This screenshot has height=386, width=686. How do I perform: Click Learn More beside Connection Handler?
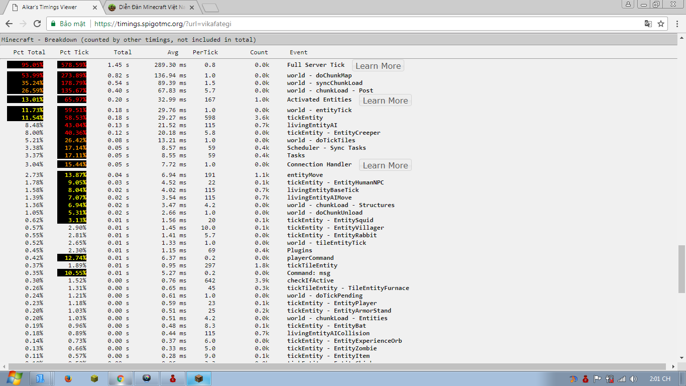click(x=385, y=165)
